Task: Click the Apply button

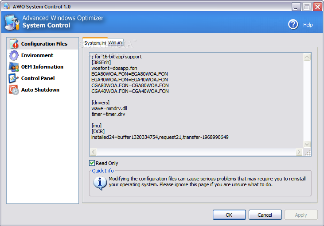Action: (x=301, y=215)
